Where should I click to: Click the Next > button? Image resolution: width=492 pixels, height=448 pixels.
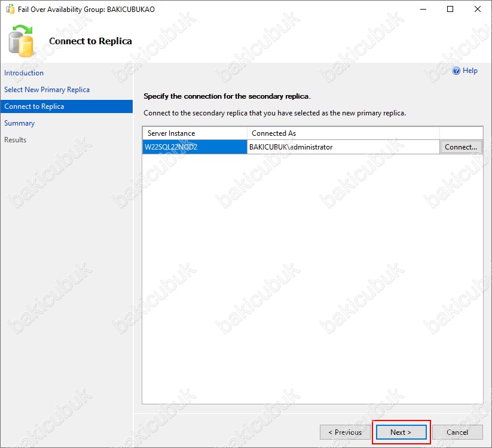(x=401, y=432)
